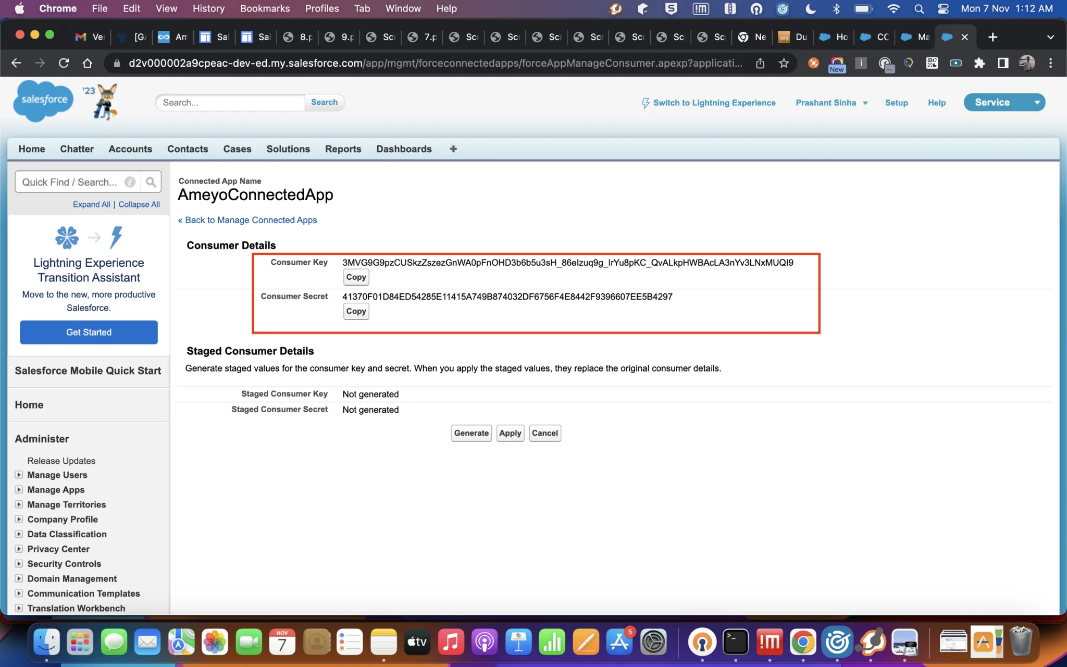1067x667 pixels.
Task: Click the Quick Find magnifier icon
Action: (x=151, y=182)
